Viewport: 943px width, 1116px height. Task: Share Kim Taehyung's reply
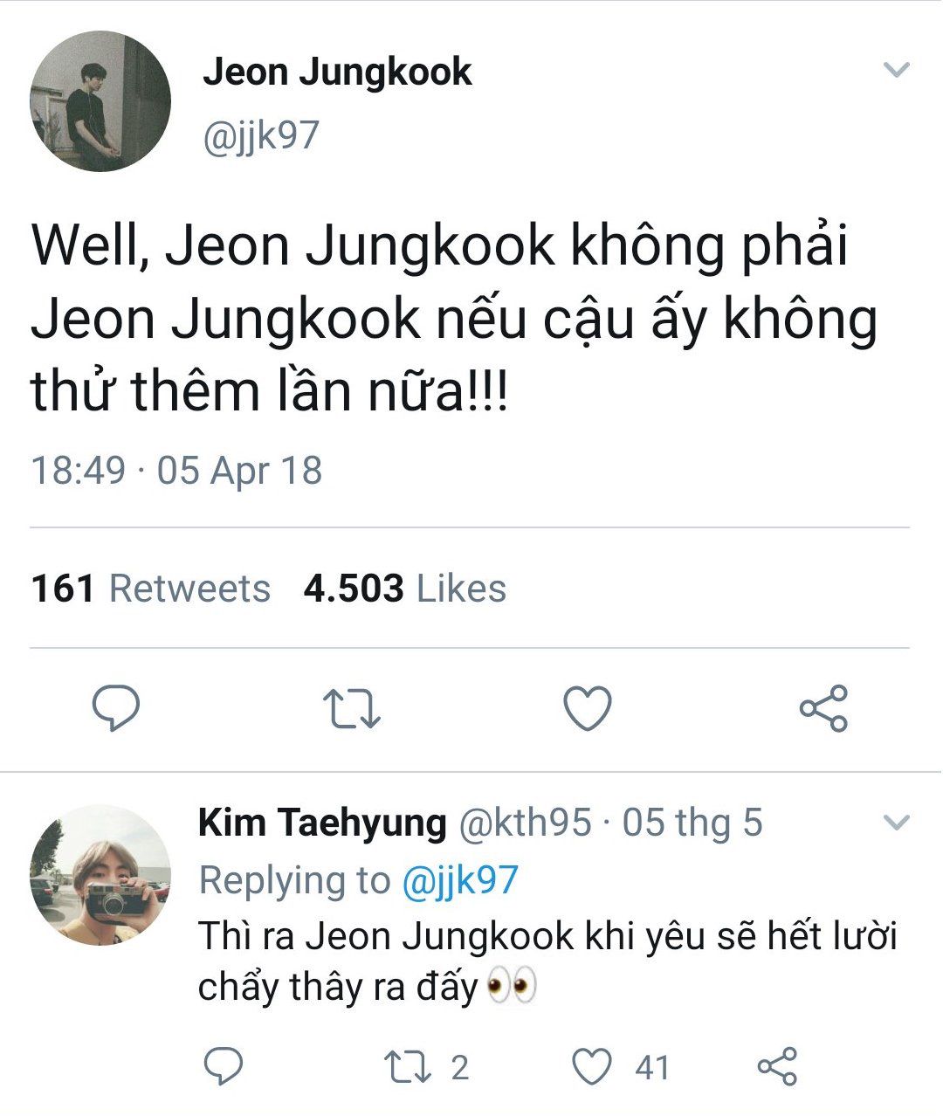point(776,1066)
